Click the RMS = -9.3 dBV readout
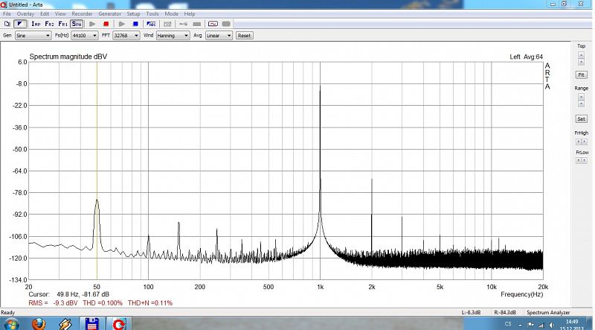 pyautogui.click(x=53, y=303)
